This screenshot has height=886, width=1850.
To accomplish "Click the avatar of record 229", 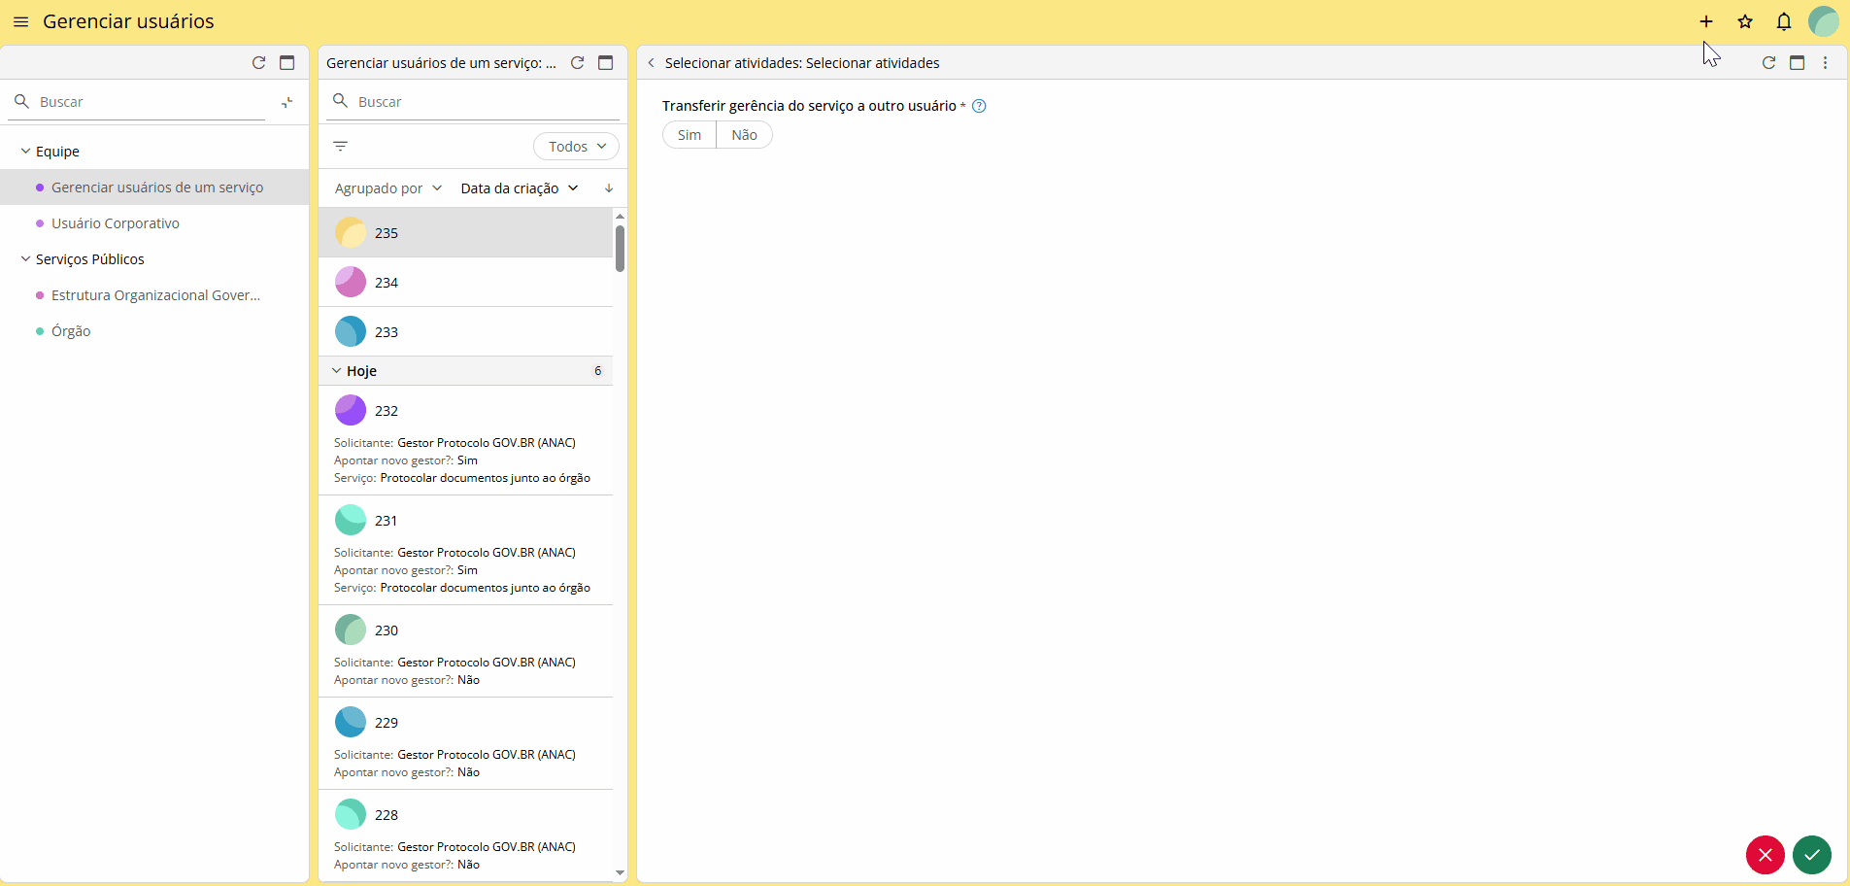I will pyautogui.click(x=351, y=723).
